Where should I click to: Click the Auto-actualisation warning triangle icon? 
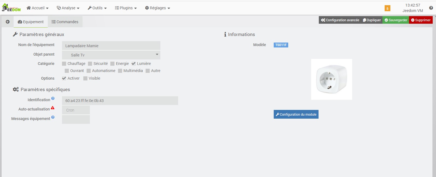click(x=52, y=108)
